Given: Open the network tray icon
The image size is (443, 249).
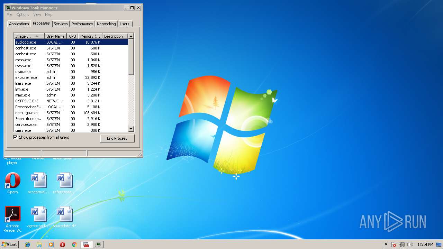Looking at the screenshot, I should 402,245.
